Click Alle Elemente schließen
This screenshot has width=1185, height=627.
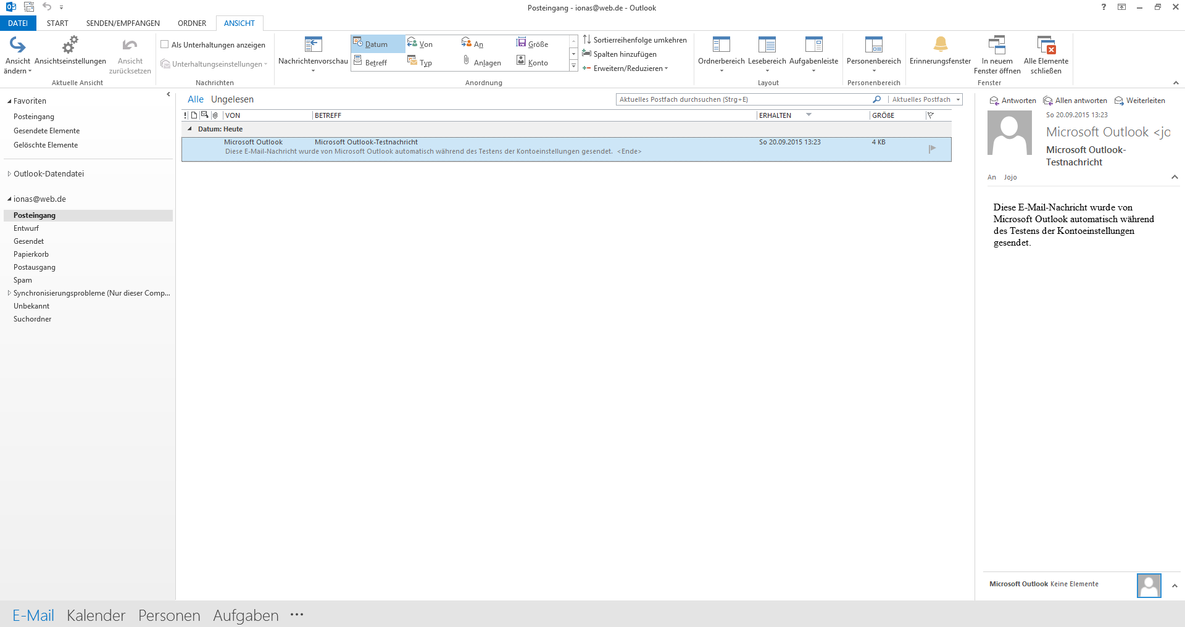(x=1046, y=54)
